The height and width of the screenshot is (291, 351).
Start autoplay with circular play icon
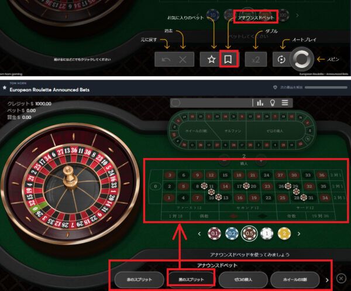(281, 60)
